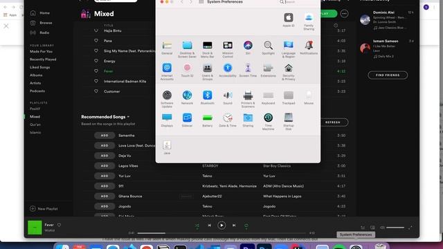Toggle heart on Fever track row

click(x=96, y=71)
